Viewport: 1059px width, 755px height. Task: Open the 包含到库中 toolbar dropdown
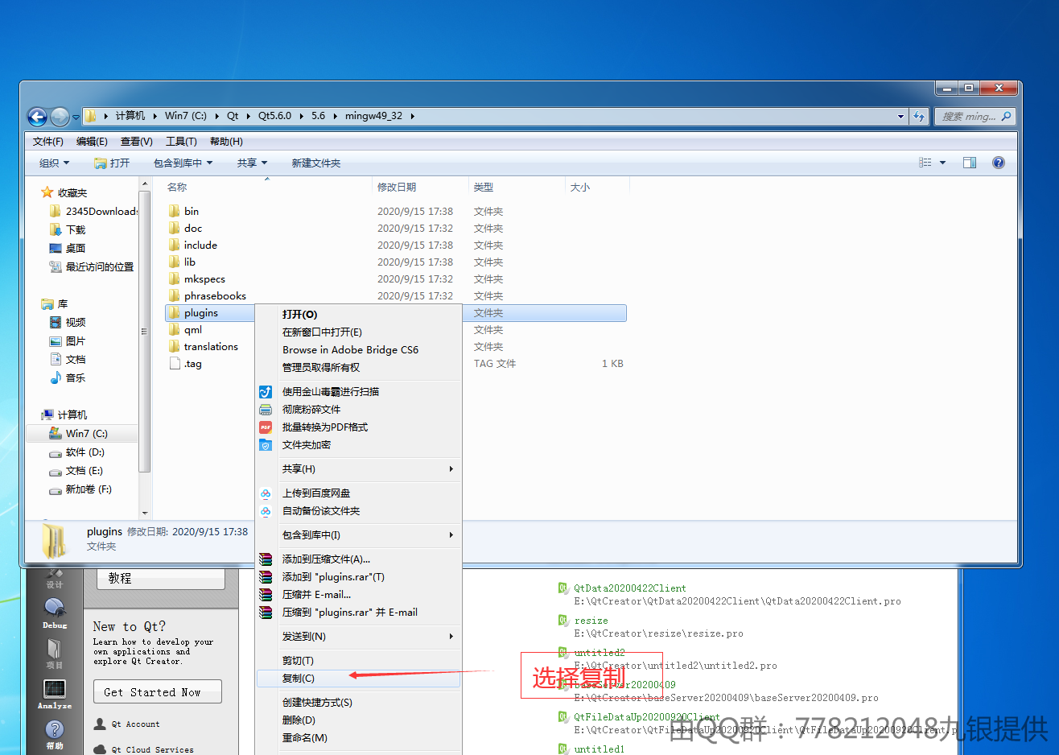click(183, 163)
